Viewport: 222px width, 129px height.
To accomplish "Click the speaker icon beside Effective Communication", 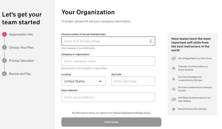I will [x=173, y=68].
